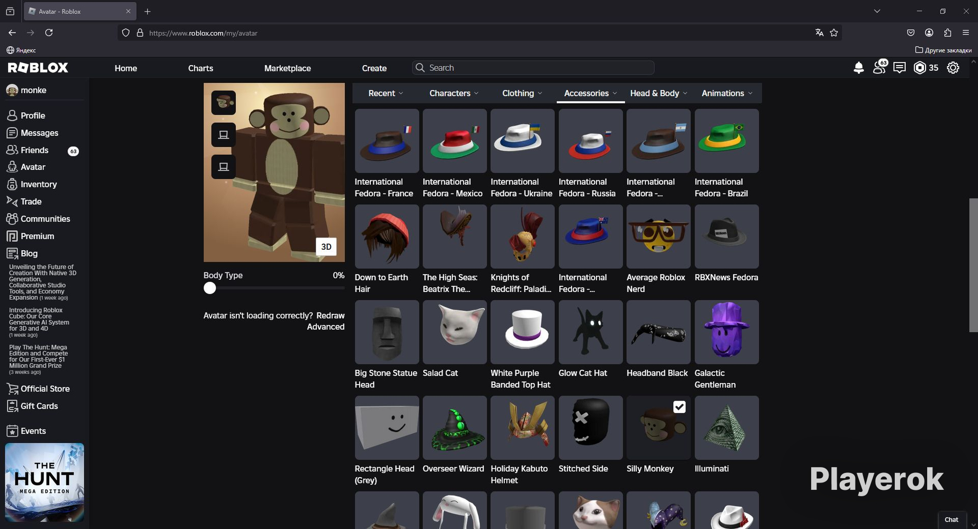Open the Profile sidebar item
The width and height of the screenshot is (978, 529).
(x=25, y=115)
